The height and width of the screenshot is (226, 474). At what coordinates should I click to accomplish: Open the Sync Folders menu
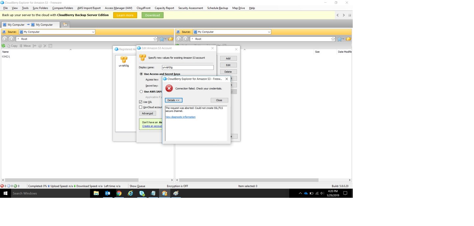[40, 8]
